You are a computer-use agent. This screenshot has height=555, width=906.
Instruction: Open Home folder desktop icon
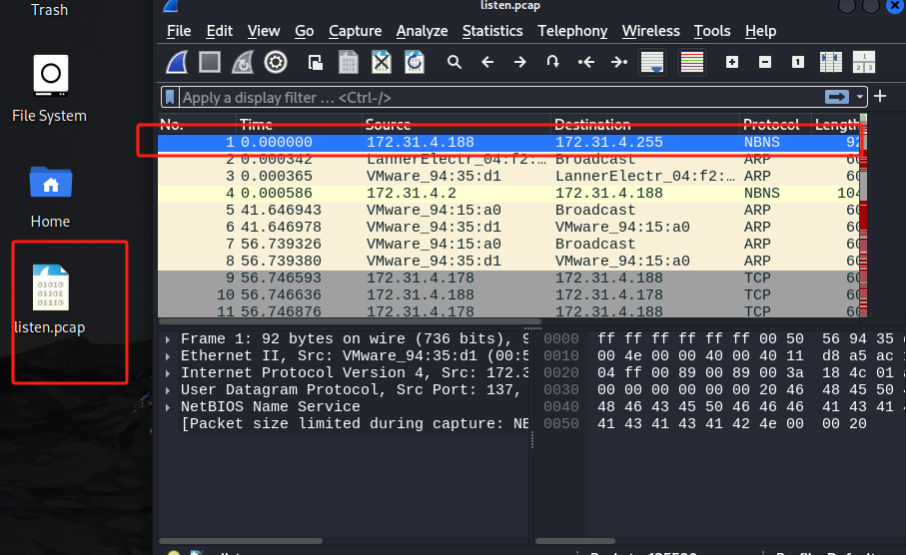[50, 197]
